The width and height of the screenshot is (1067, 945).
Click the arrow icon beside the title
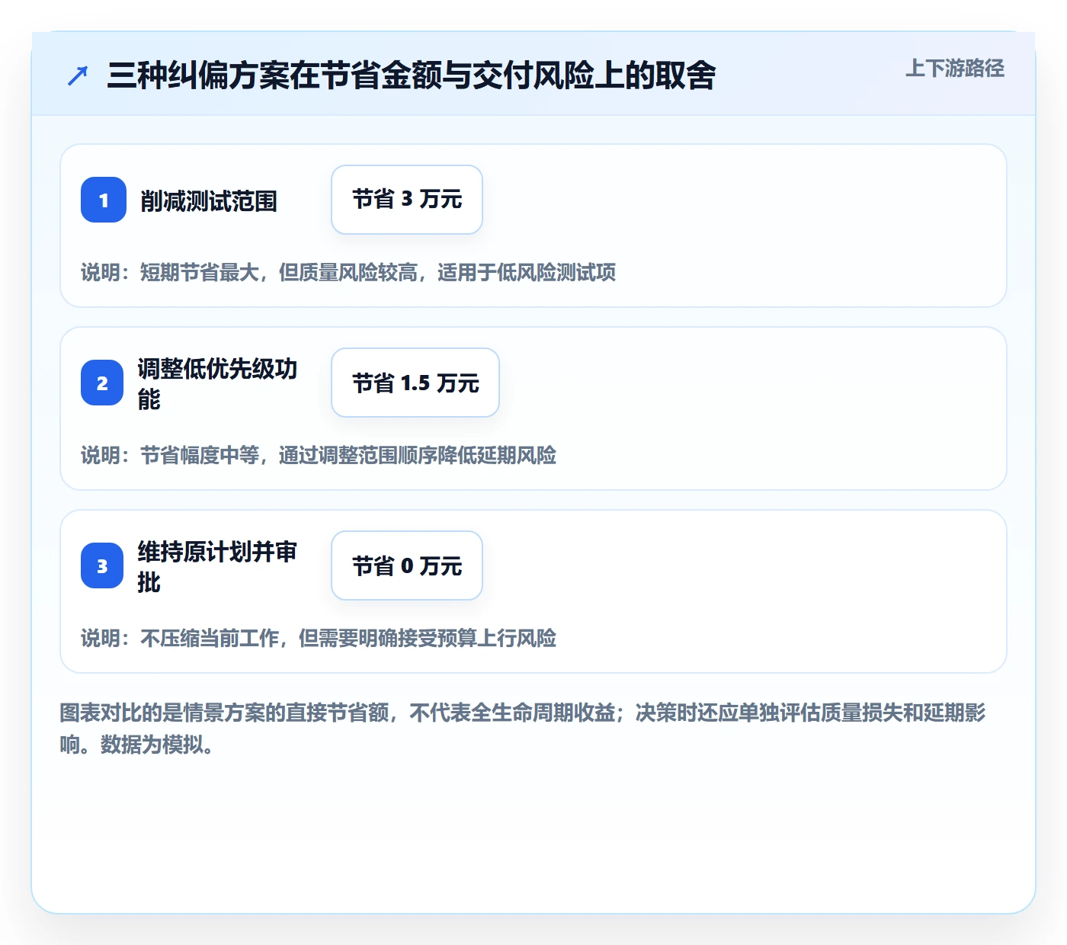coord(78,75)
